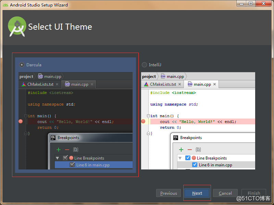Click "Line 6 in main.cpp" row, Darcula
The height and width of the screenshot is (205, 274).
tap(94, 165)
